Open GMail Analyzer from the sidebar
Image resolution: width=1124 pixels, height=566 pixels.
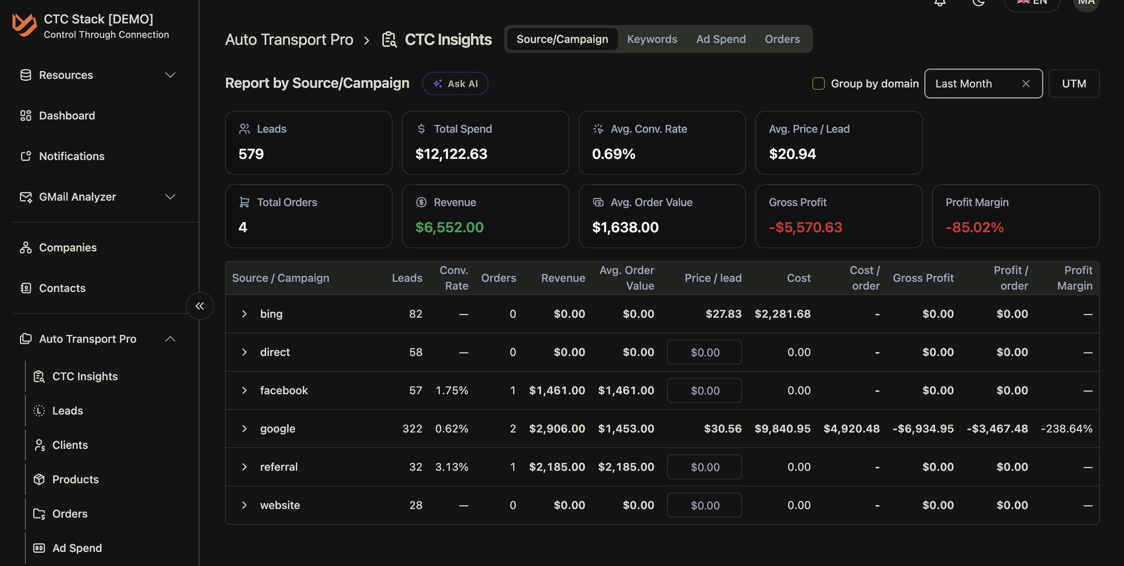click(x=77, y=197)
